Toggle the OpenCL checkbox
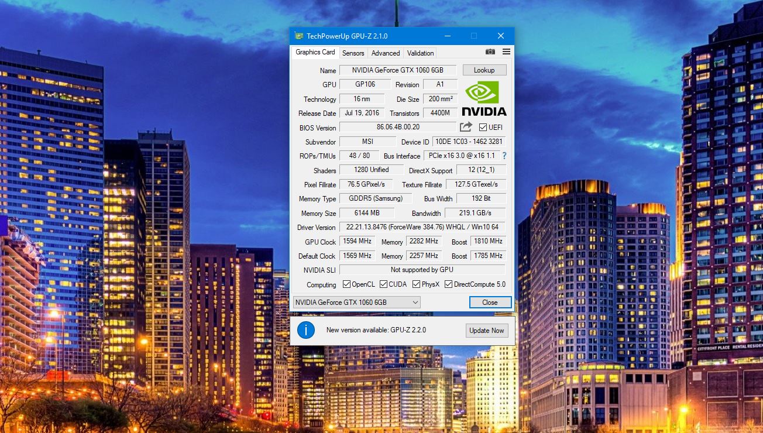This screenshot has height=433, width=763. click(346, 284)
